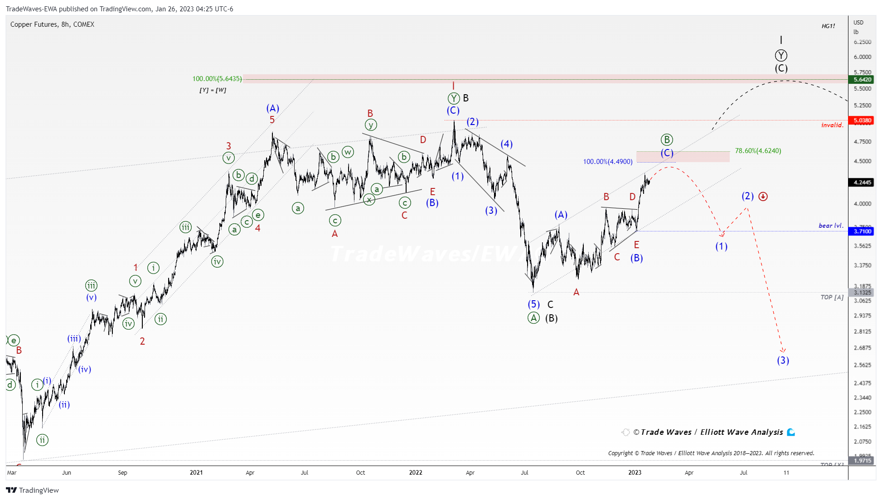This screenshot has height=500, width=882.
Task: Click the published-on TradingView.com header line
Action: pos(120,9)
